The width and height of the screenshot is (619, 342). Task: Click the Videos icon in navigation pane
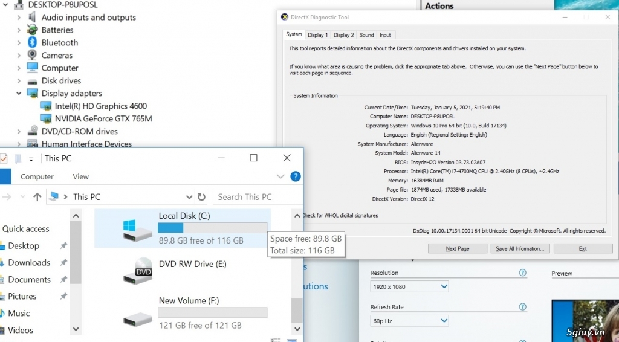[2, 330]
